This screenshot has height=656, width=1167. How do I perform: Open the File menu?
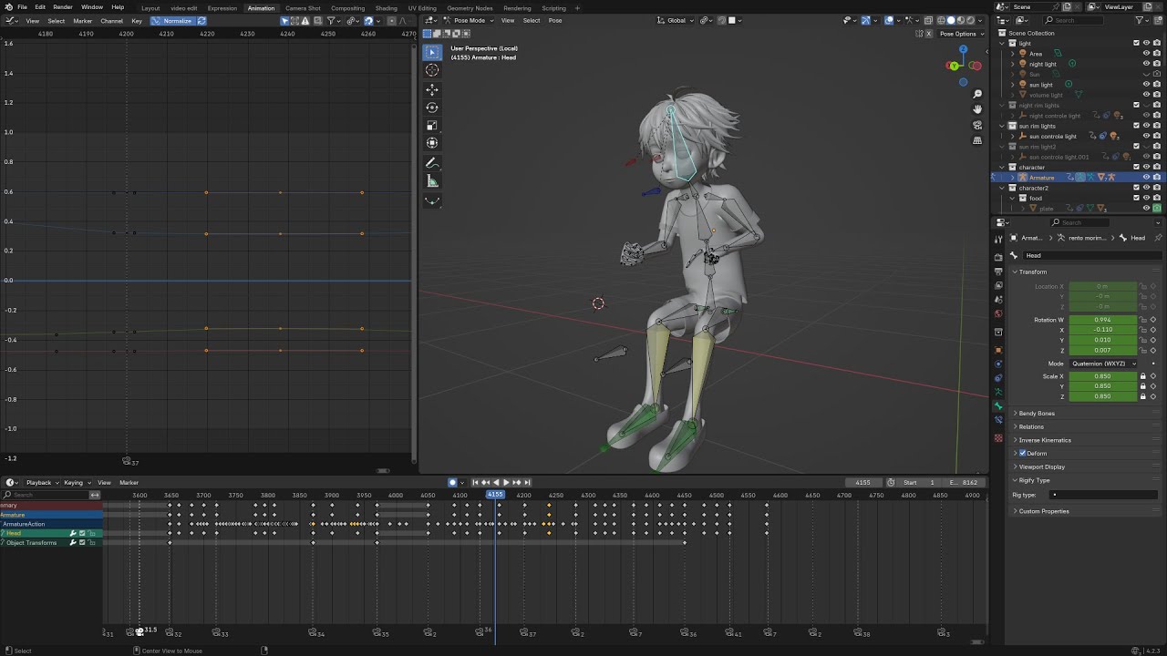(x=22, y=7)
